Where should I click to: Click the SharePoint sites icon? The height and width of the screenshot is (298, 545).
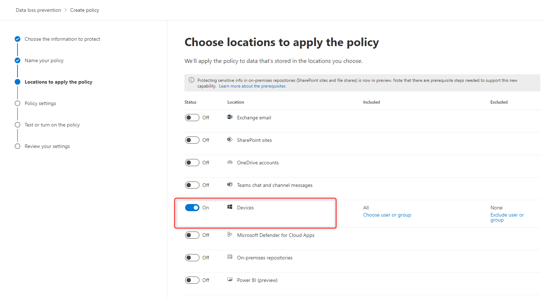pos(230,140)
